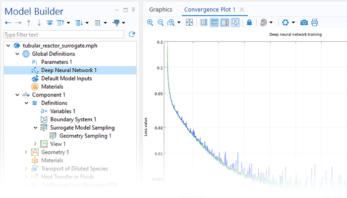Select Materials under Global Definitions
This screenshot has height=198, width=347.
click(52, 87)
